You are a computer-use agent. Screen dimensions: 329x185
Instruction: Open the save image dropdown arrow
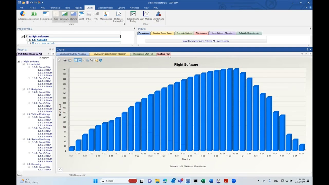click(72, 60)
